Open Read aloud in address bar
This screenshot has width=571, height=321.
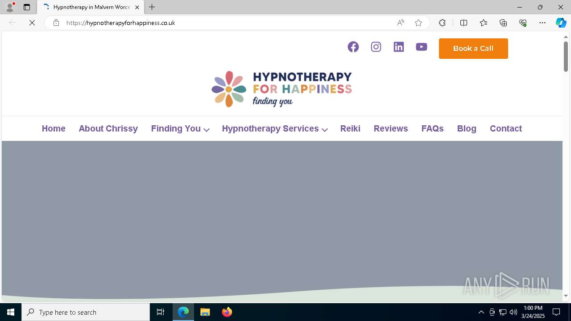pos(401,23)
